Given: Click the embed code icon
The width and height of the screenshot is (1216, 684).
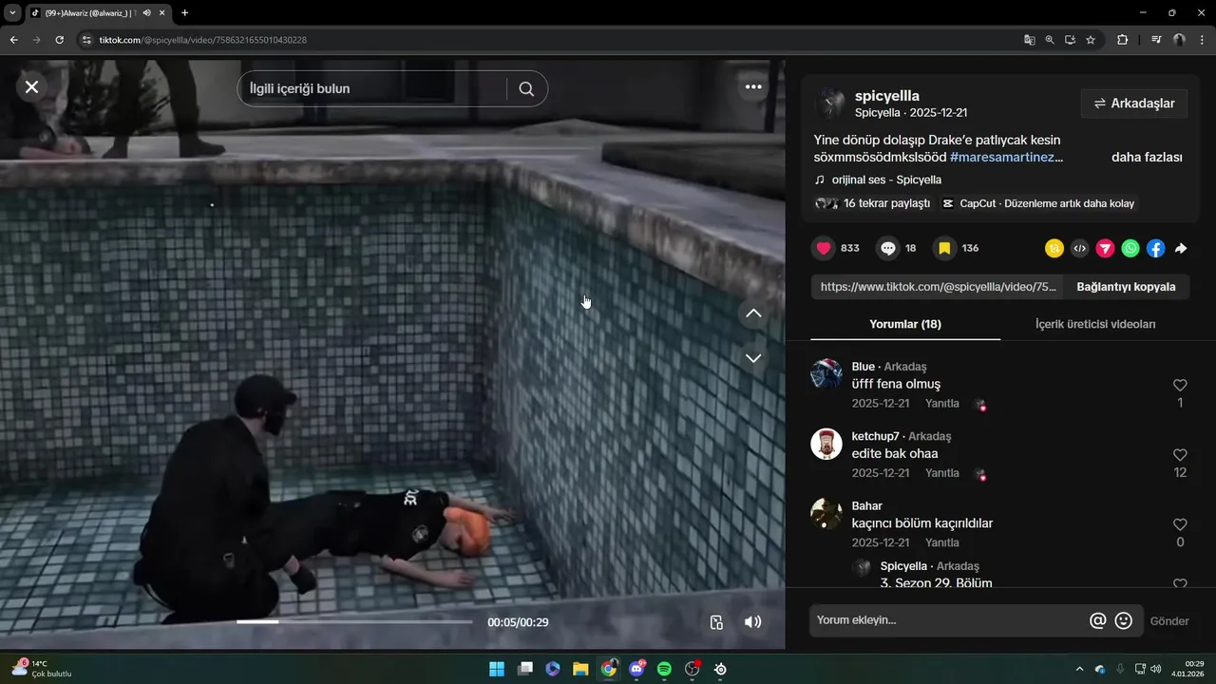Looking at the screenshot, I should click(x=1079, y=248).
